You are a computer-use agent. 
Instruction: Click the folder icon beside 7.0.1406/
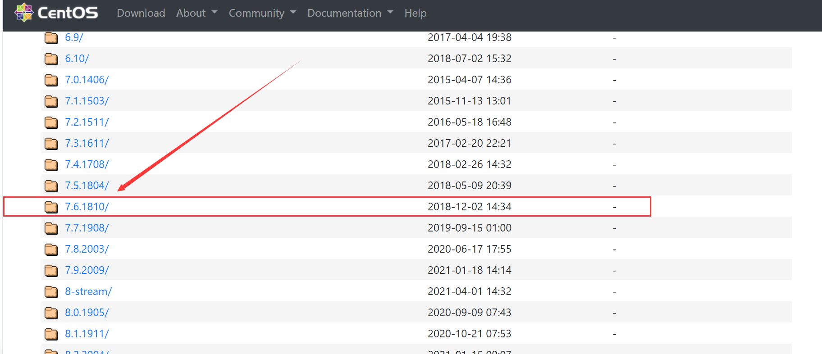tap(51, 80)
